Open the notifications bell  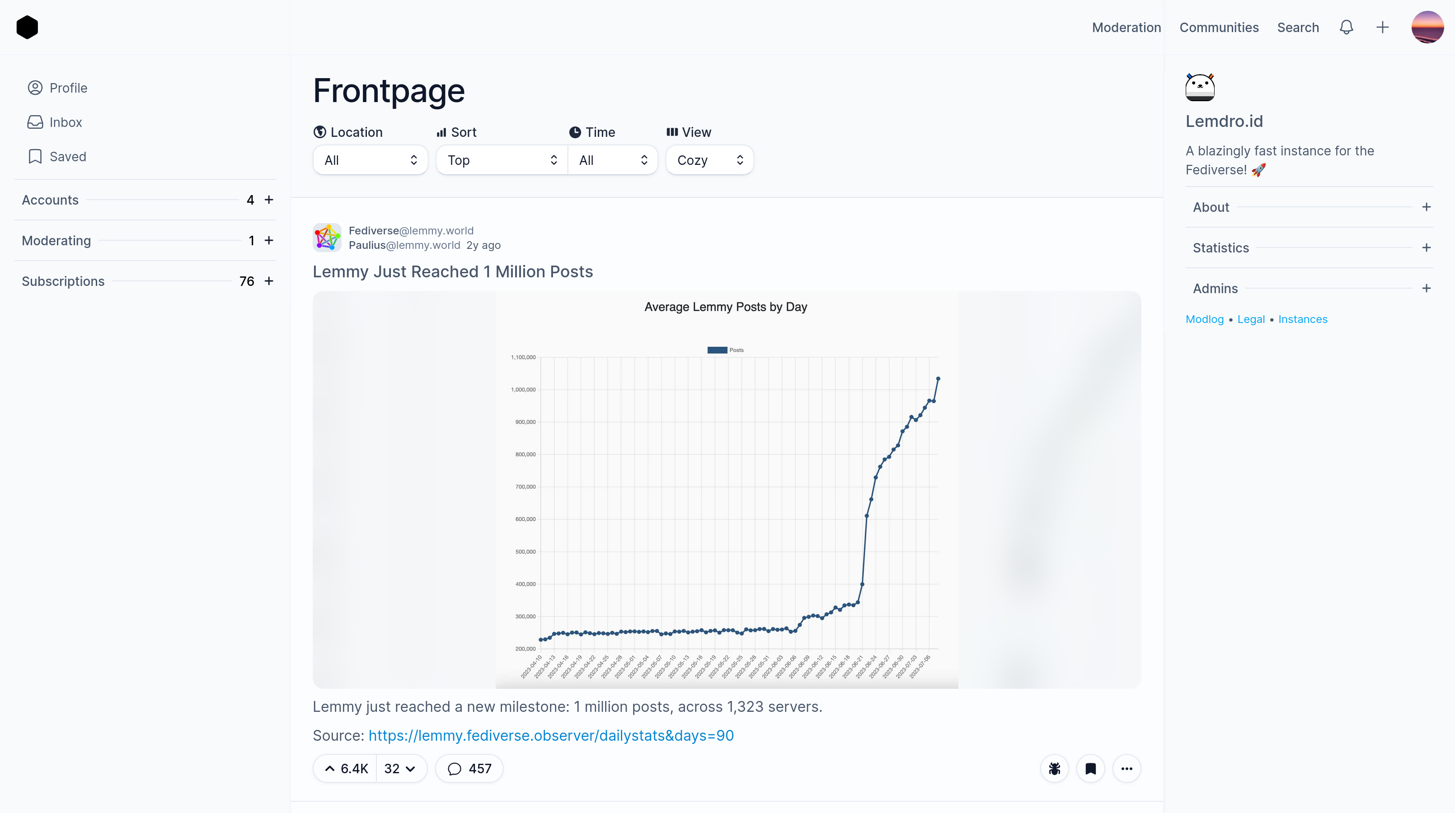click(1347, 27)
